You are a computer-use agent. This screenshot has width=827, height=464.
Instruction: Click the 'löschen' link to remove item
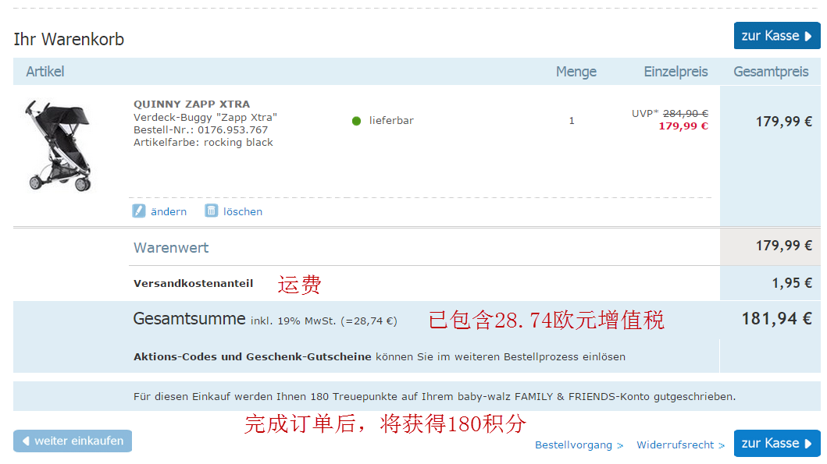243,211
